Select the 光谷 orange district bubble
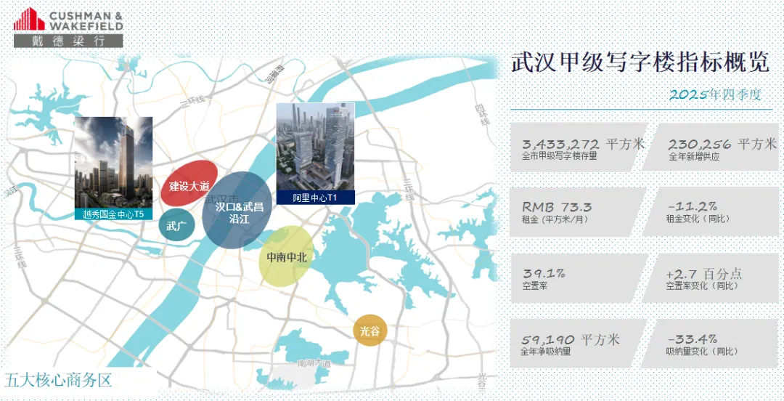The height and width of the screenshot is (401, 784). tap(370, 331)
